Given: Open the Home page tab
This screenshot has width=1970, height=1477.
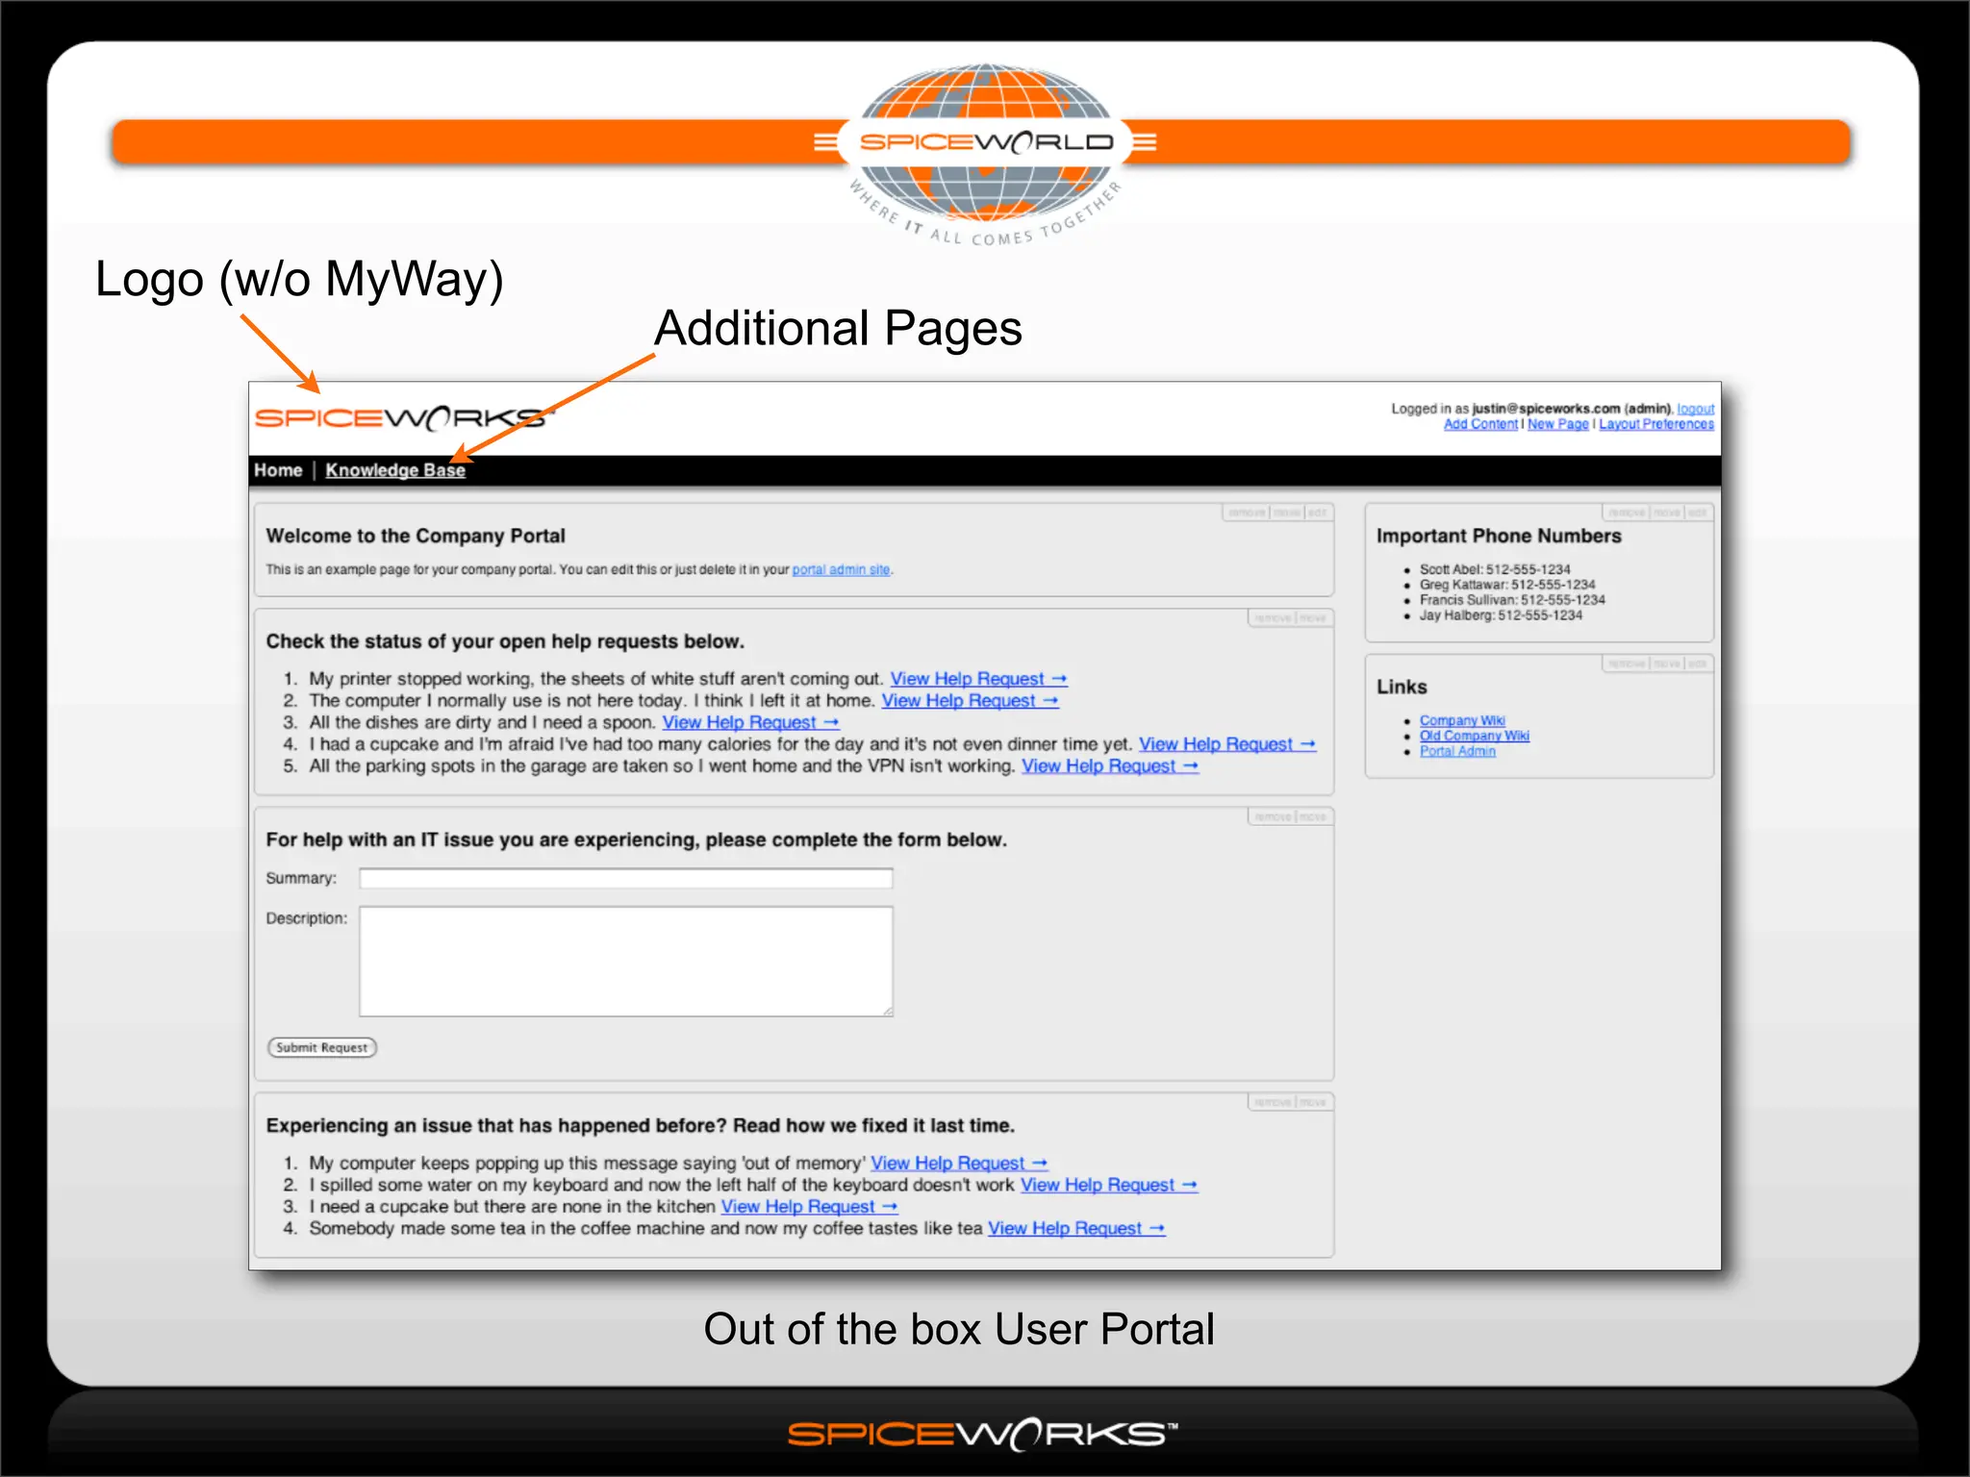Looking at the screenshot, I should coord(278,470).
